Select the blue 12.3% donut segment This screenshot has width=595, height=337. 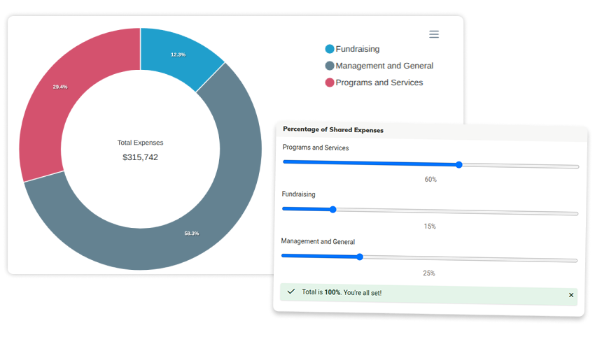click(x=178, y=55)
